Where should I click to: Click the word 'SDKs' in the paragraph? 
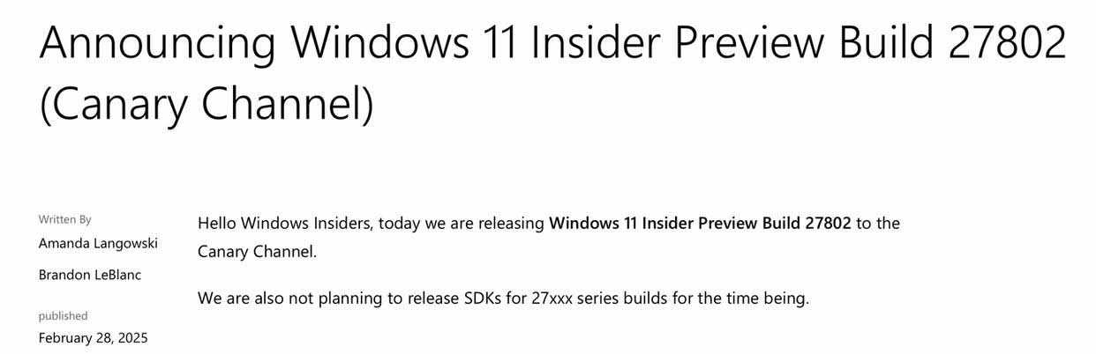[483, 298]
